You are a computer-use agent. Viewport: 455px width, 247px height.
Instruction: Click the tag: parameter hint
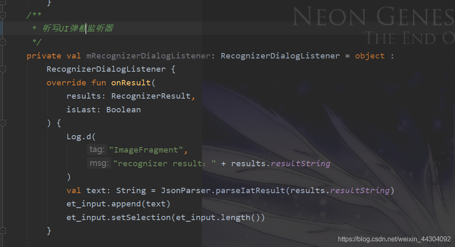[x=97, y=150]
